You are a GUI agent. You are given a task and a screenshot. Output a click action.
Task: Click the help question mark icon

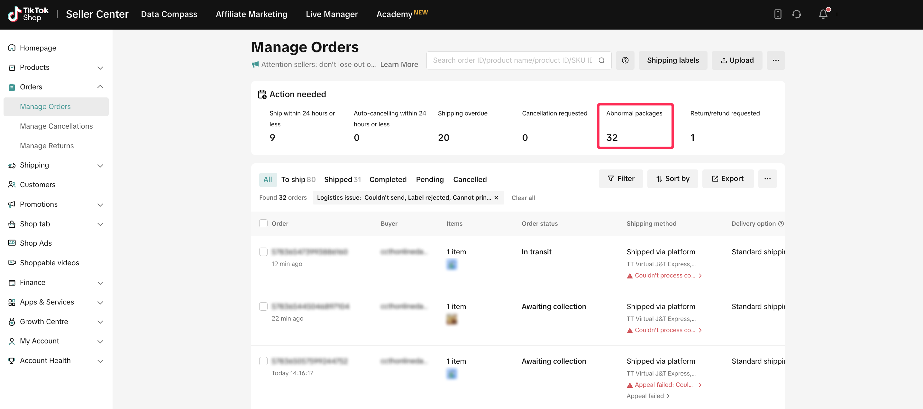[625, 60]
